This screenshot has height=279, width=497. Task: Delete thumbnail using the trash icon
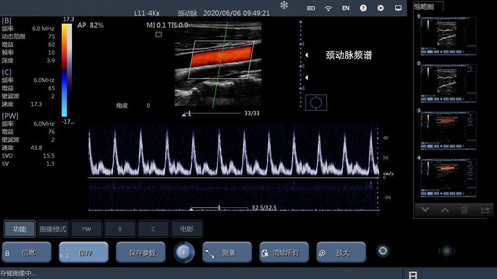click(x=464, y=210)
